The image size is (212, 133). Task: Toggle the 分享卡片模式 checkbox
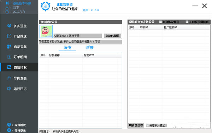point(148,126)
